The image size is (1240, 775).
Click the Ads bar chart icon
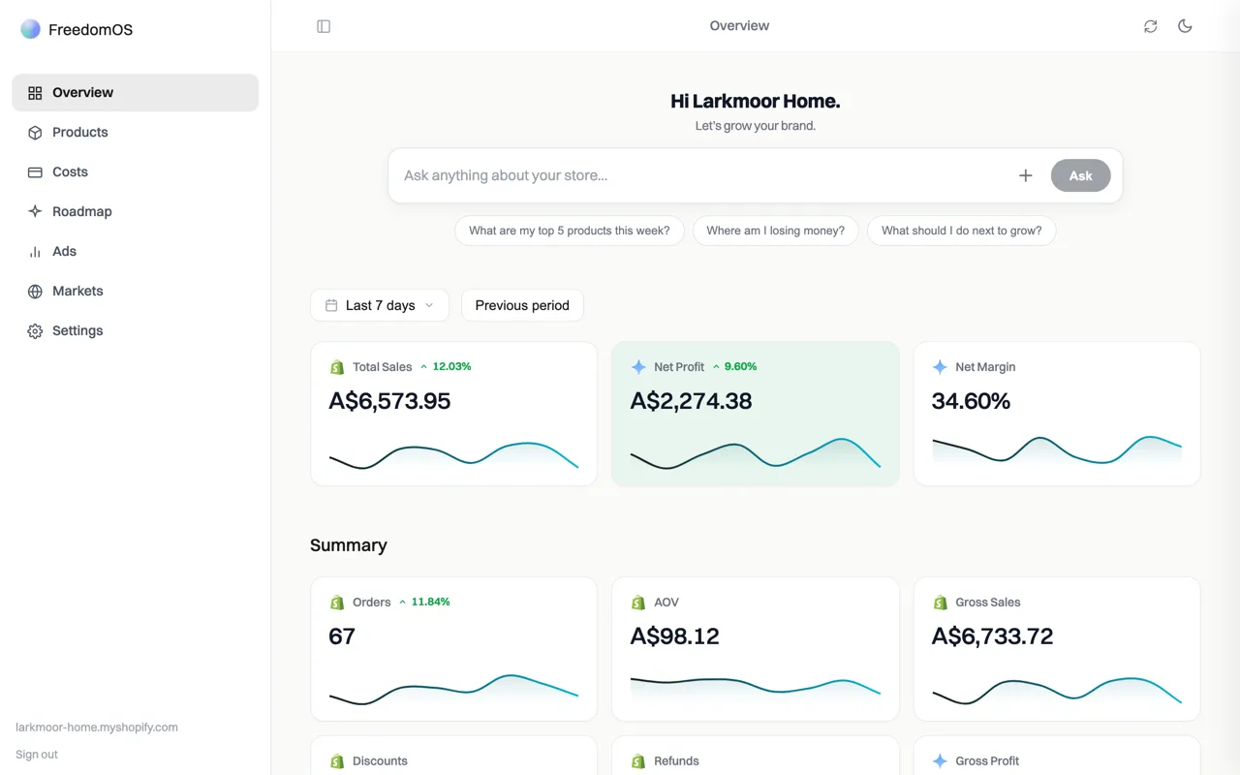tap(35, 252)
